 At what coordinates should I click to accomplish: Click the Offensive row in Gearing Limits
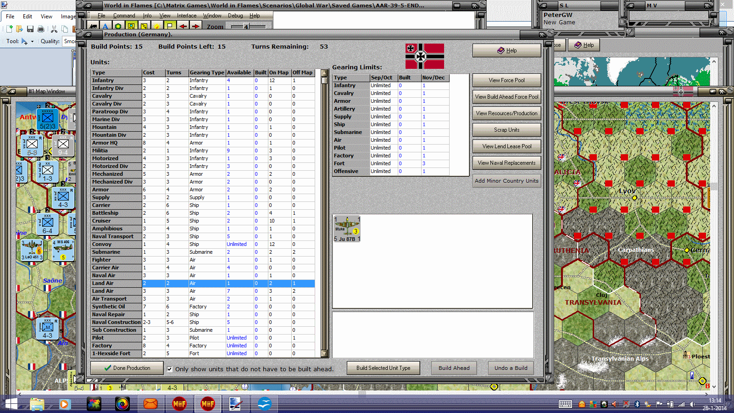click(x=391, y=172)
